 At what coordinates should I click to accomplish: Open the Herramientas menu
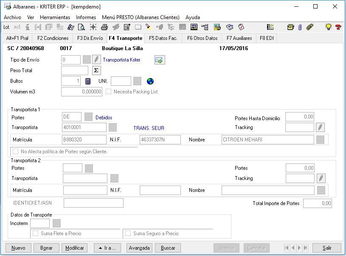(55, 17)
